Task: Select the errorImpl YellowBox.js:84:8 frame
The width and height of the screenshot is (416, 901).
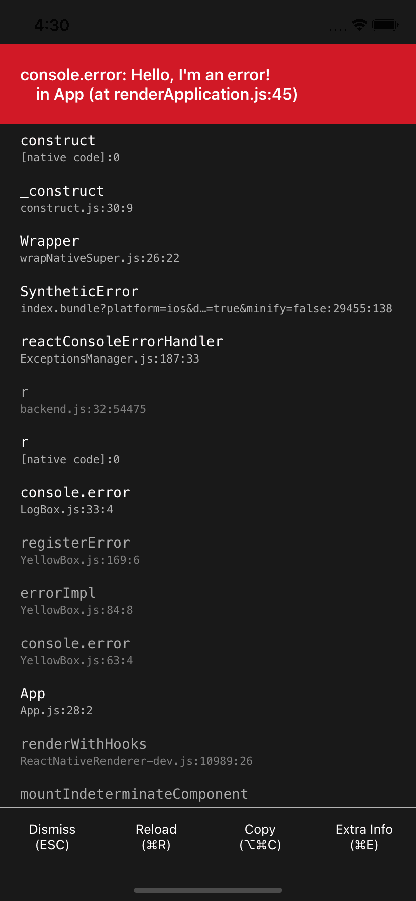Action: pos(208,601)
